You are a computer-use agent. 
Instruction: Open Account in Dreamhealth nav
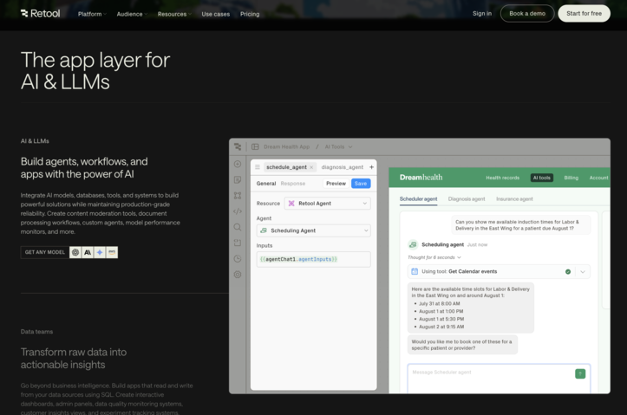(x=598, y=178)
